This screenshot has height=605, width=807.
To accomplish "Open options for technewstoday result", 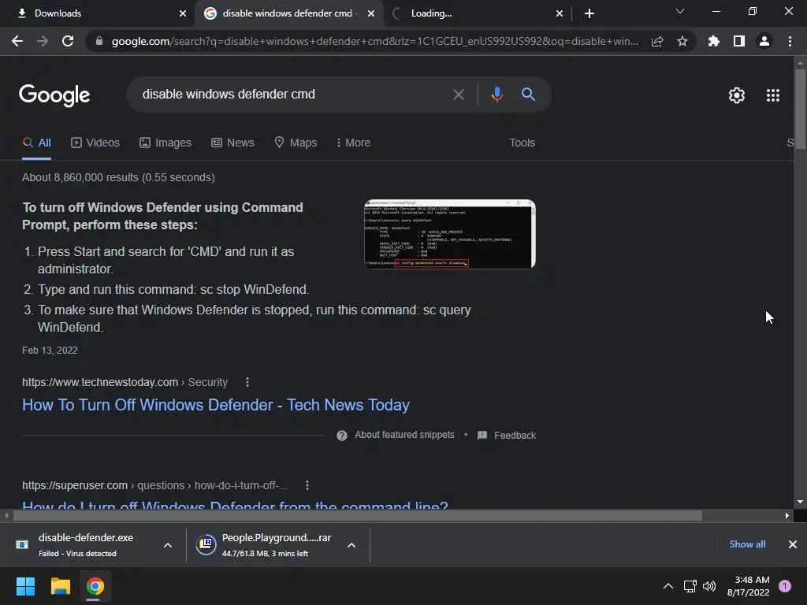I will pyautogui.click(x=247, y=382).
